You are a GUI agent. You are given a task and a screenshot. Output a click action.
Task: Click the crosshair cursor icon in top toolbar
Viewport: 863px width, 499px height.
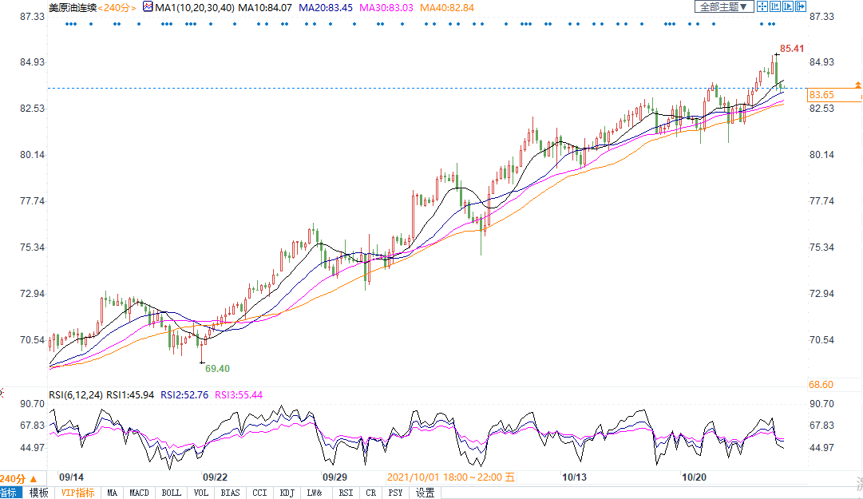coord(762,7)
